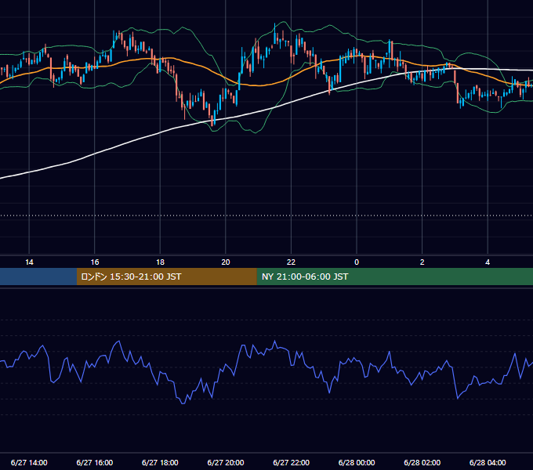533x470 pixels.
Task: Click the 0 hour label on price chart axis
Action: 357,262
